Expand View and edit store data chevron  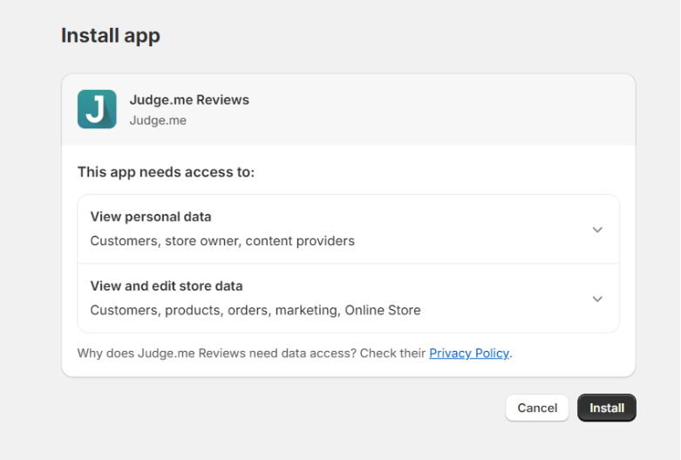(x=597, y=299)
